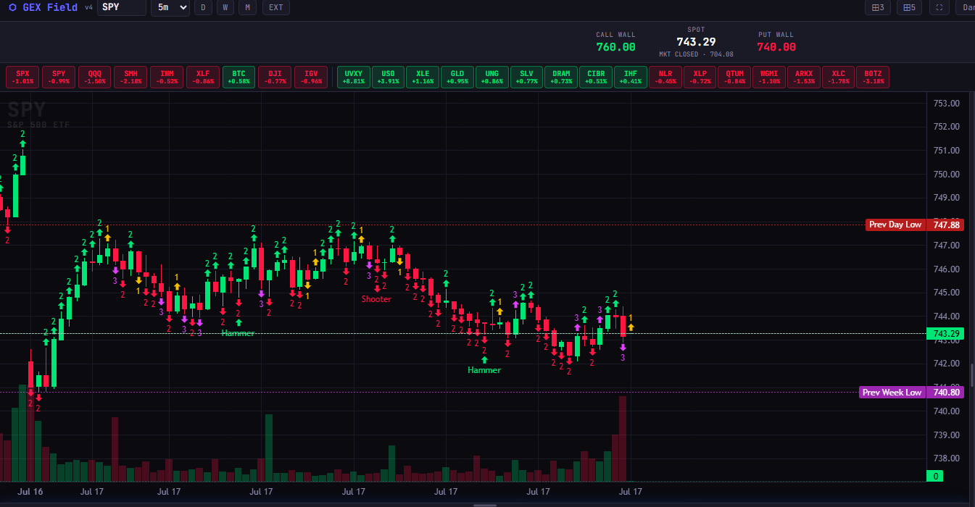Click the 753.00 price axis label
975x507 pixels.
click(x=947, y=104)
